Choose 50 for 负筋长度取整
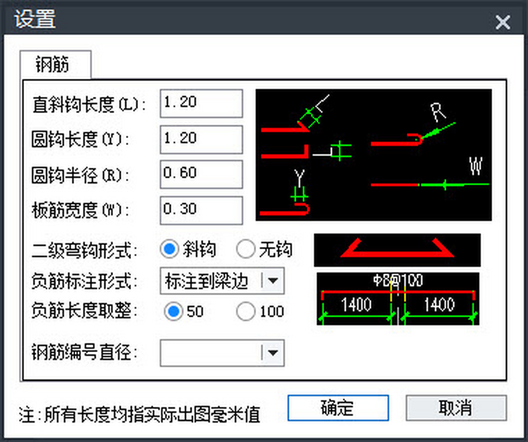 tap(173, 312)
